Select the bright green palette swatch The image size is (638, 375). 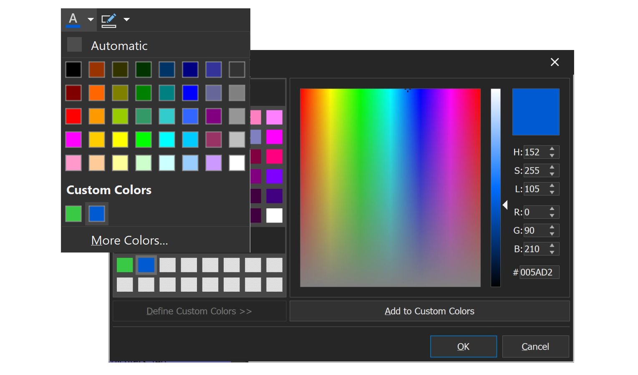144,140
